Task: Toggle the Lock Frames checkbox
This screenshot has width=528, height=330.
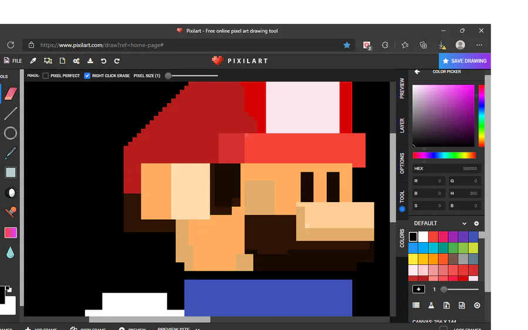Action: pyautogui.click(x=444, y=328)
